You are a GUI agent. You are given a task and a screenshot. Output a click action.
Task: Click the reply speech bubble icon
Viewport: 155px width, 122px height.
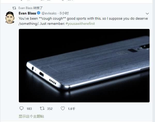click(21, 109)
